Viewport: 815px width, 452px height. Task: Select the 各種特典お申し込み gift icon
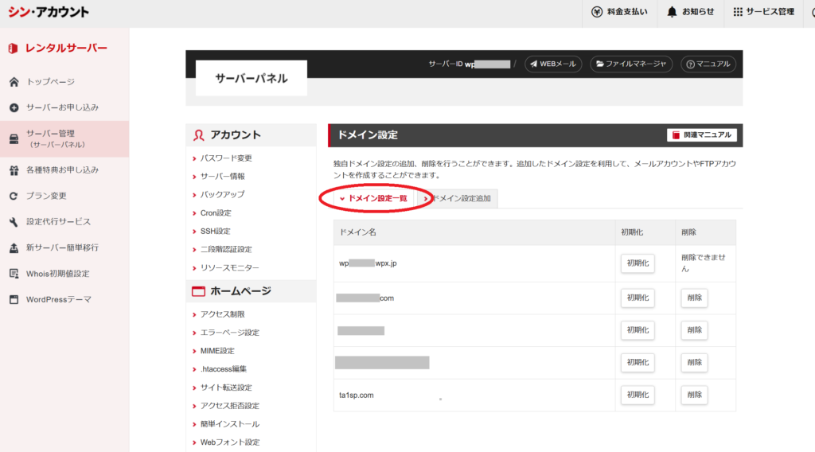pyautogui.click(x=14, y=170)
